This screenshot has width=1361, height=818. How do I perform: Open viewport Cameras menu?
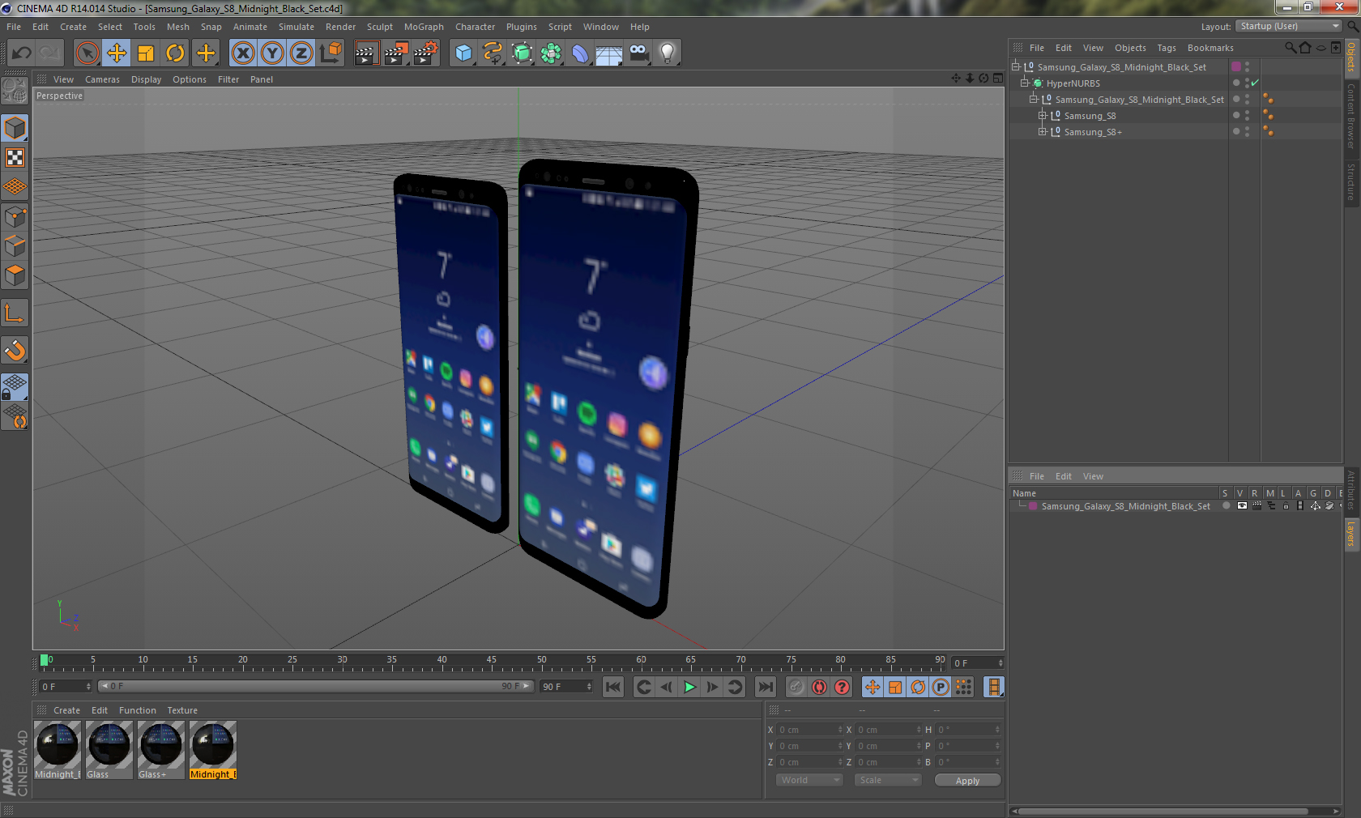click(102, 79)
